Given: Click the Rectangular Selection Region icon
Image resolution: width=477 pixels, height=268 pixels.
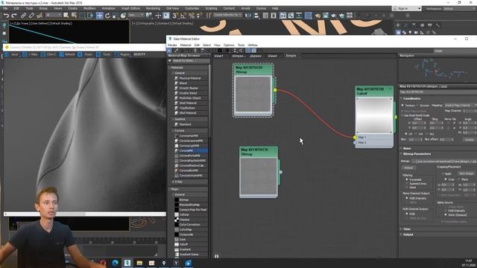Looking at the screenshot, I should click(x=83, y=16).
